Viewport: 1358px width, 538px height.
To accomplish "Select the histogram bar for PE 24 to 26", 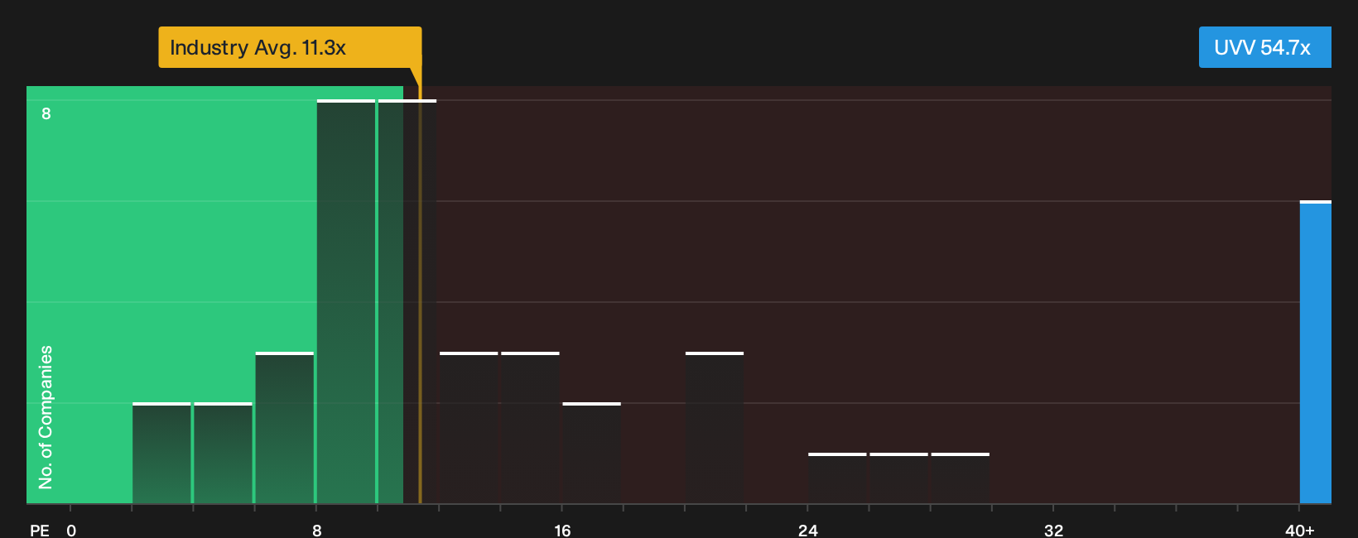I will coord(837,478).
